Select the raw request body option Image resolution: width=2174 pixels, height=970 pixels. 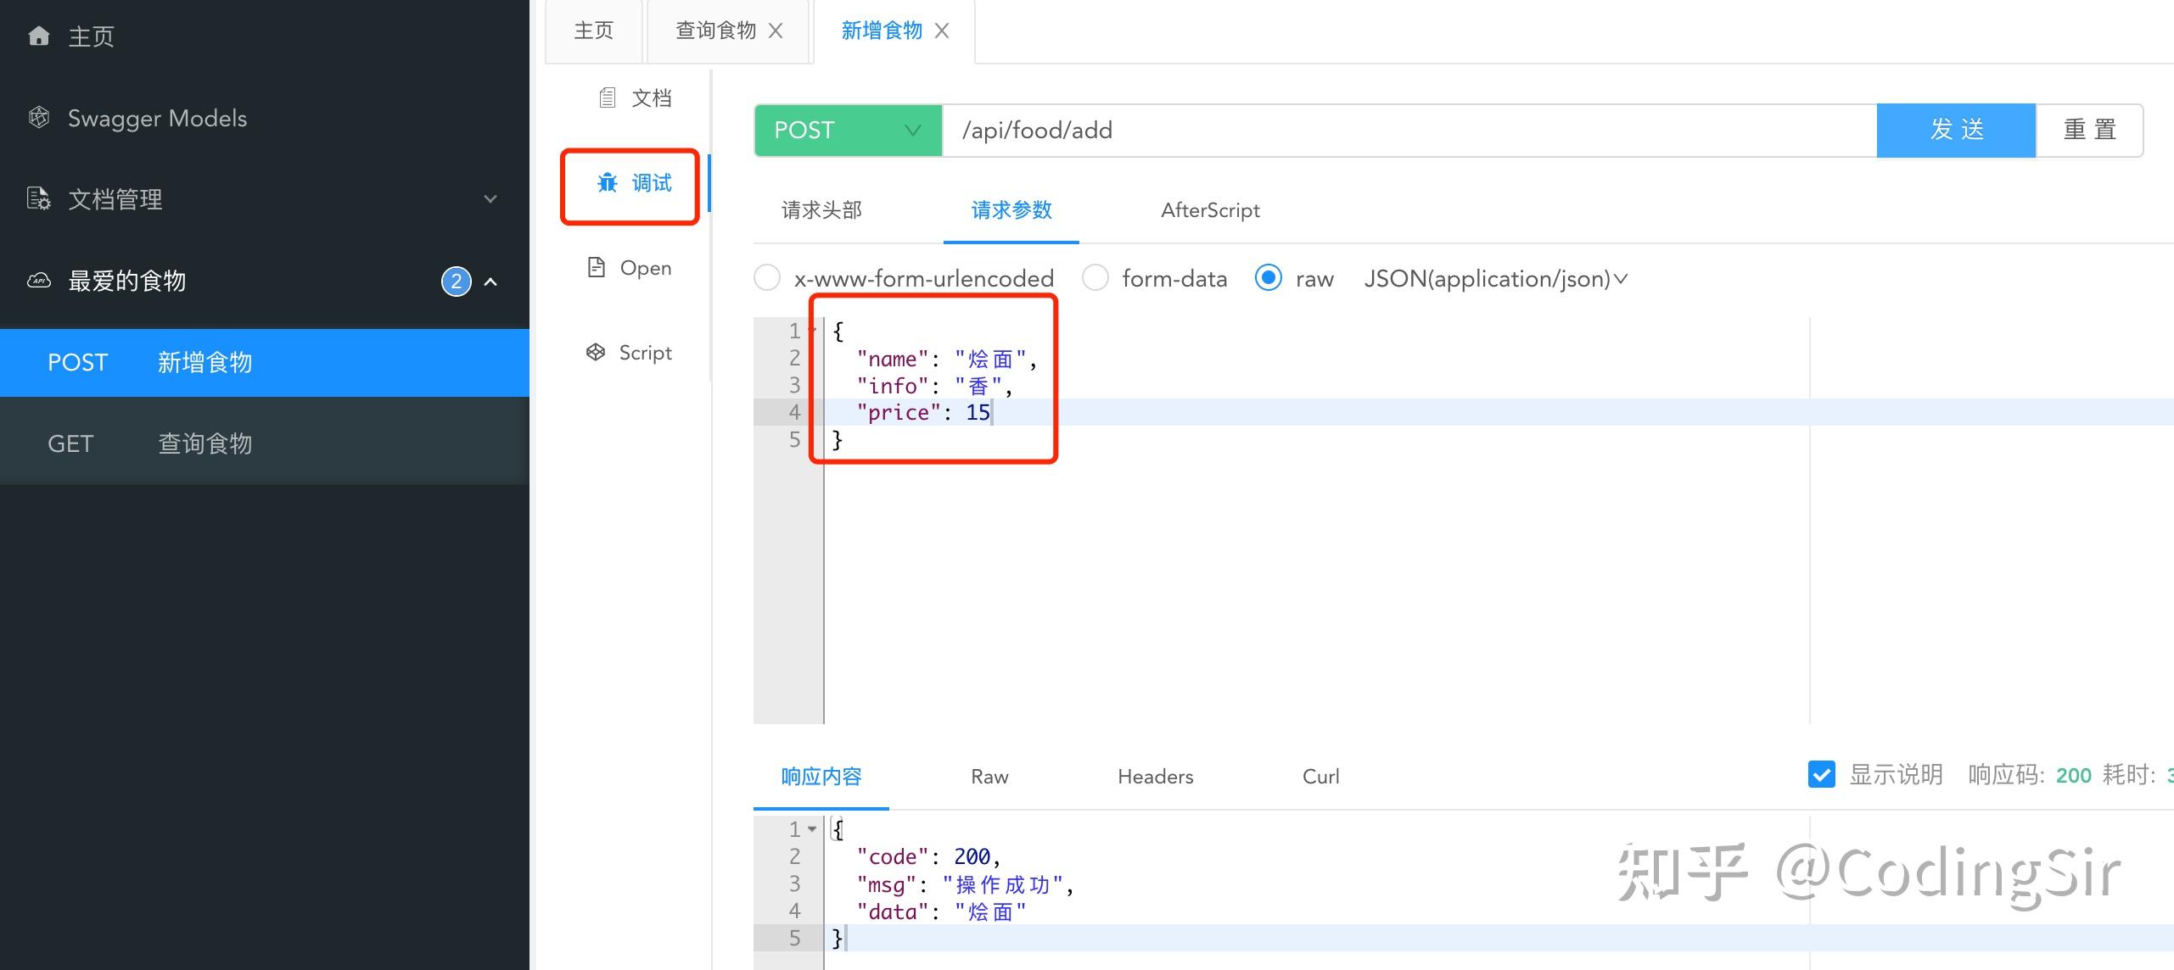(x=1268, y=277)
